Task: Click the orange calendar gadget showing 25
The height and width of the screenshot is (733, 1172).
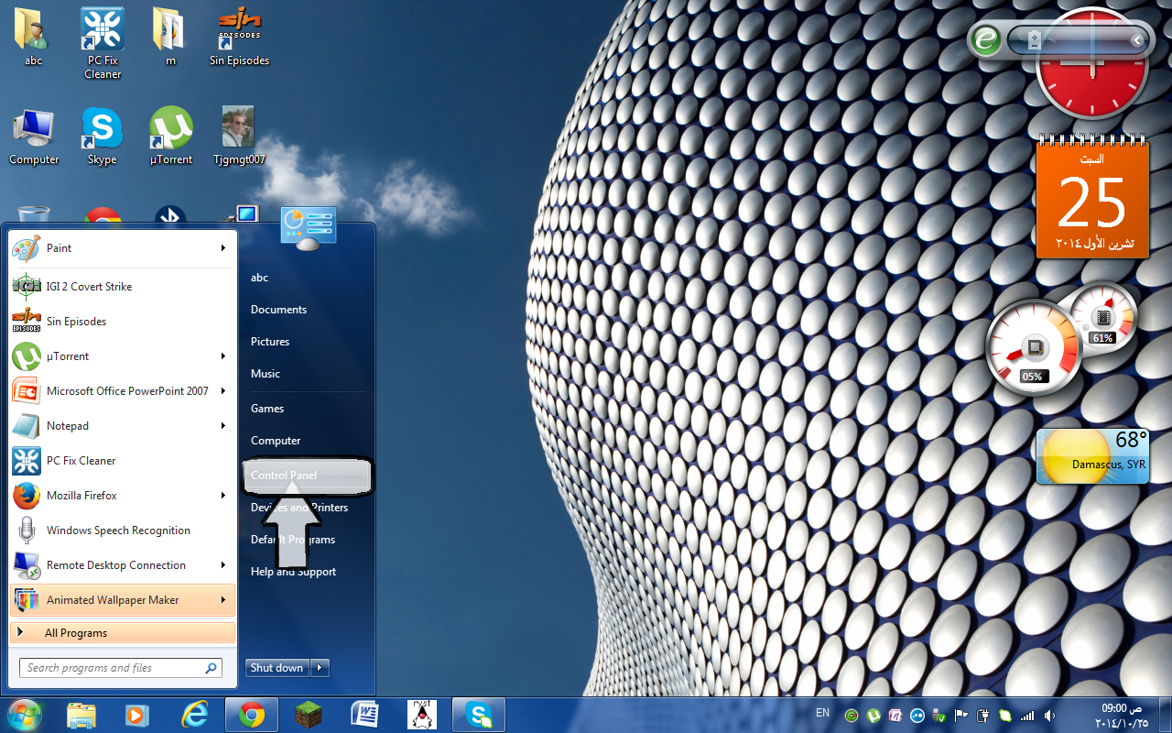Action: click(1092, 198)
